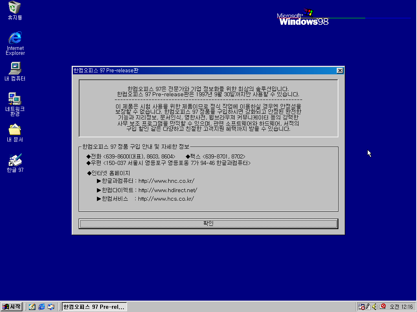Select the 내 문서 folder icon

tap(15, 133)
